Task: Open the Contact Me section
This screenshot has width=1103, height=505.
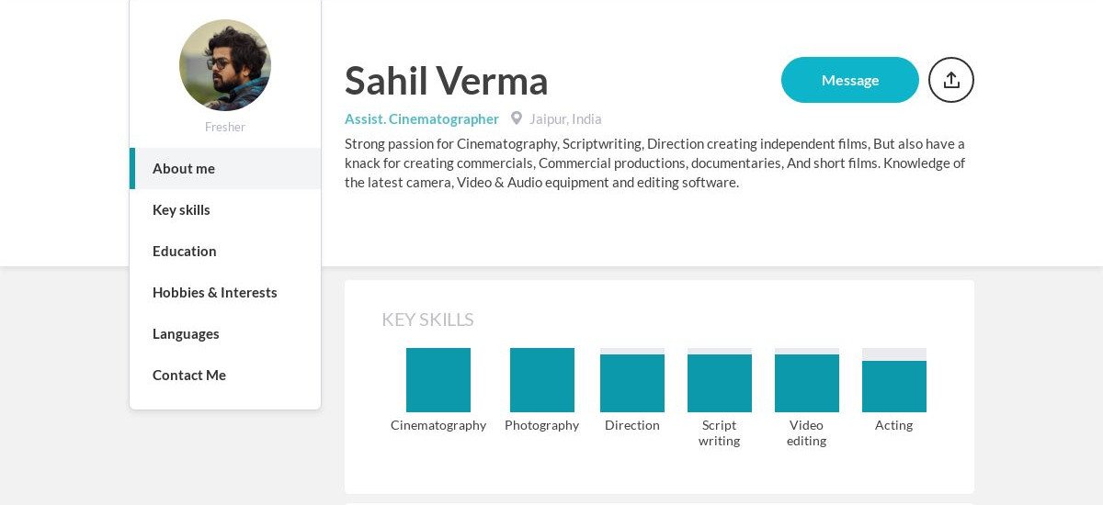Action: point(225,376)
